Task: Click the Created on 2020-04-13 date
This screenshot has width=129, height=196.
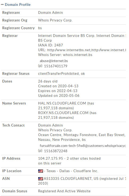Action: pos(58,86)
